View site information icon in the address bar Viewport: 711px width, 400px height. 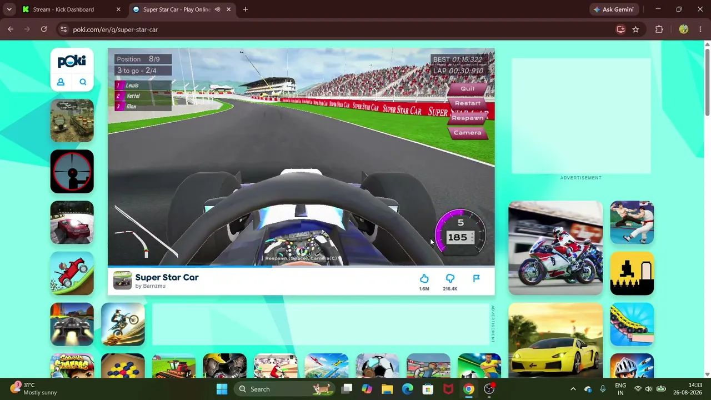(x=63, y=29)
